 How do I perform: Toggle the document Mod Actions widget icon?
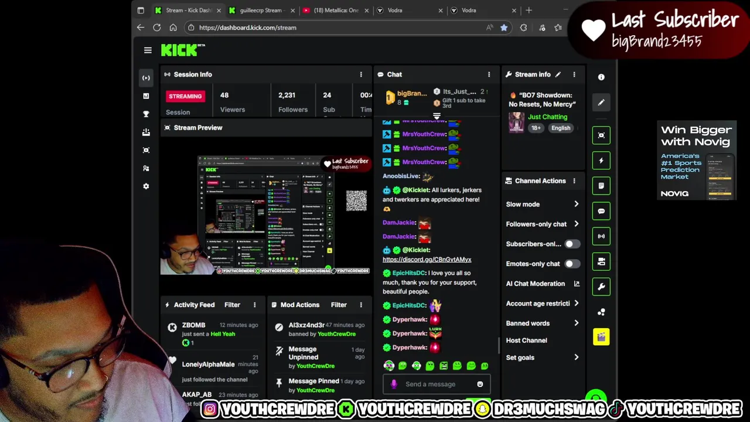point(601,186)
